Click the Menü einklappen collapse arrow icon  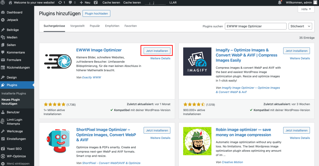coord(3,164)
